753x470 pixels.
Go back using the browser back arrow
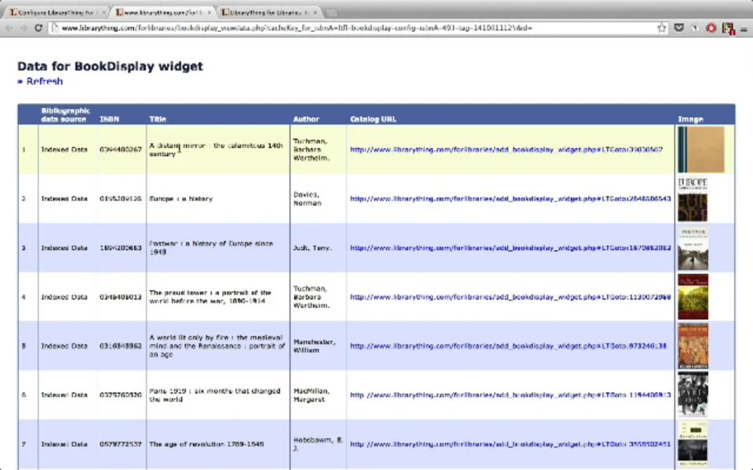click(x=9, y=28)
